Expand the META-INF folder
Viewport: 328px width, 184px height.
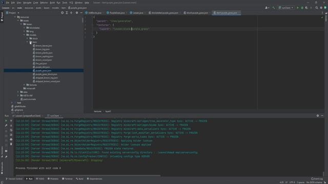(x=18, y=96)
